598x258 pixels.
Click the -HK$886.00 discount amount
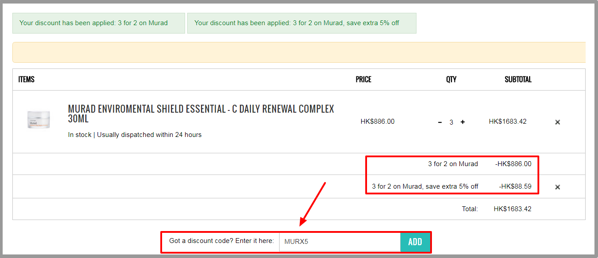coord(513,164)
